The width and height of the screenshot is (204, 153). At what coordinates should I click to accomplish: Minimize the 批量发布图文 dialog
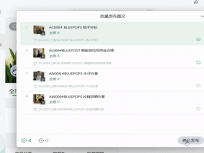click(x=202, y=16)
